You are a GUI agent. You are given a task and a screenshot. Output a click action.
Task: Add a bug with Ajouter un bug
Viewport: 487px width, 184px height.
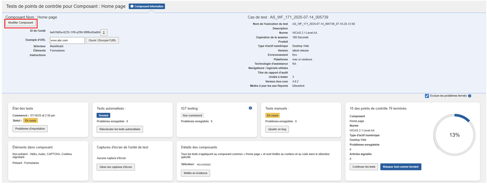click(277, 129)
